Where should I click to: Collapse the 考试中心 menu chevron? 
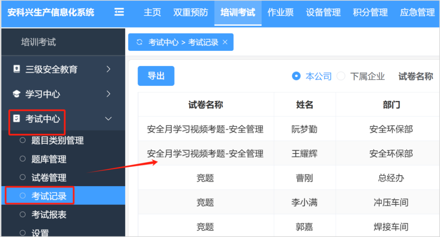tap(108, 119)
